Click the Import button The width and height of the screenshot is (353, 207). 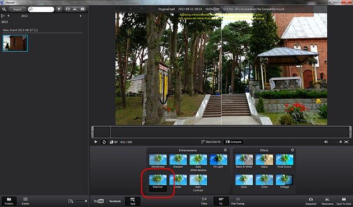pyautogui.click(x=17, y=9)
